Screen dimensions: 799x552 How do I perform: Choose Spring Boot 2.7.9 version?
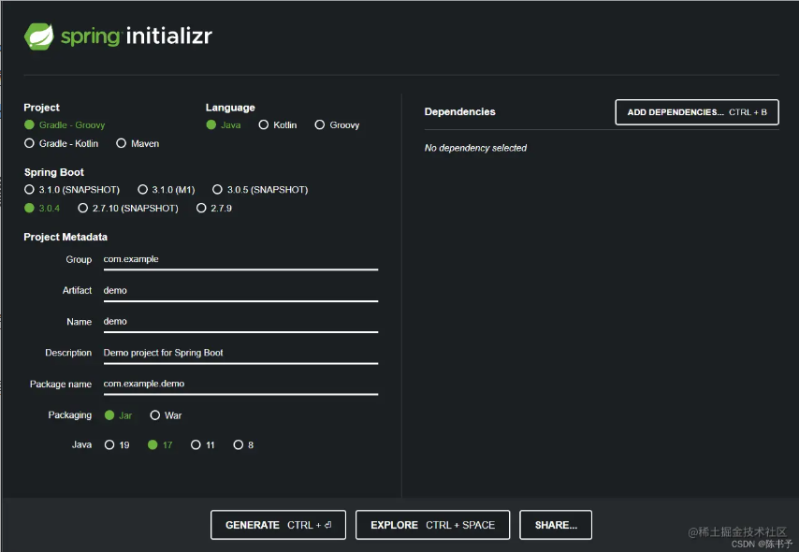214,208
